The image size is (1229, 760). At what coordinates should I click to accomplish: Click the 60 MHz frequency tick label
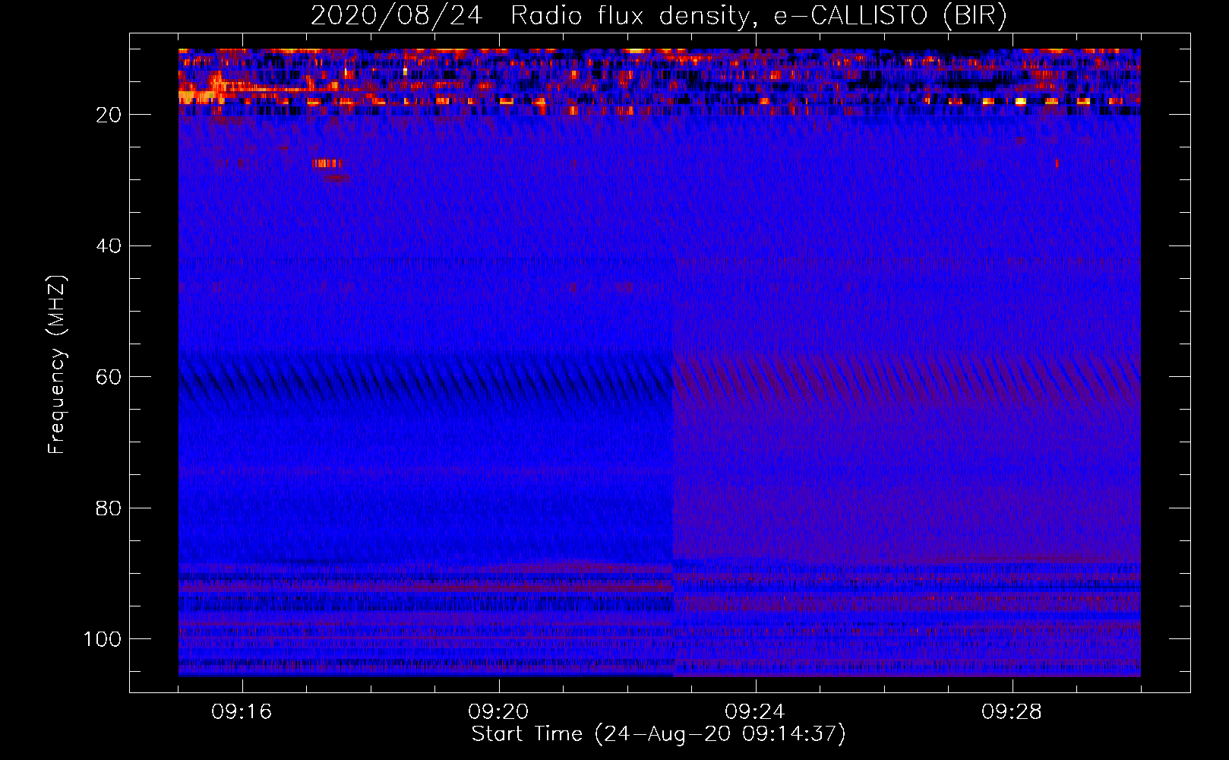click(x=109, y=377)
